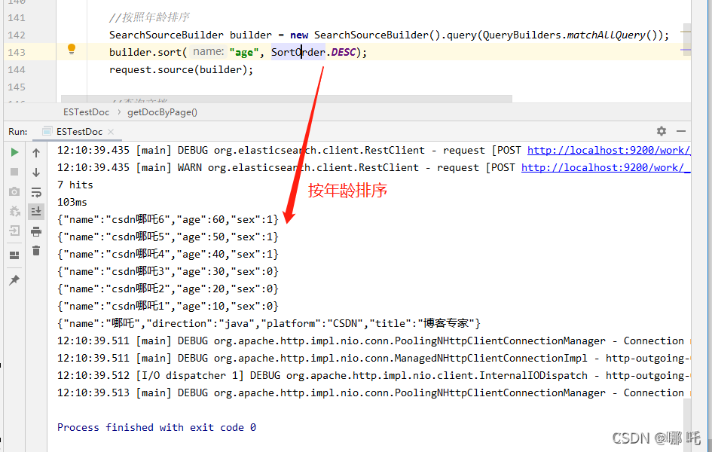Click getDocByPage() in breadcrumb
The height and width of the screenshot is (452, 712).
click(162, 112)
